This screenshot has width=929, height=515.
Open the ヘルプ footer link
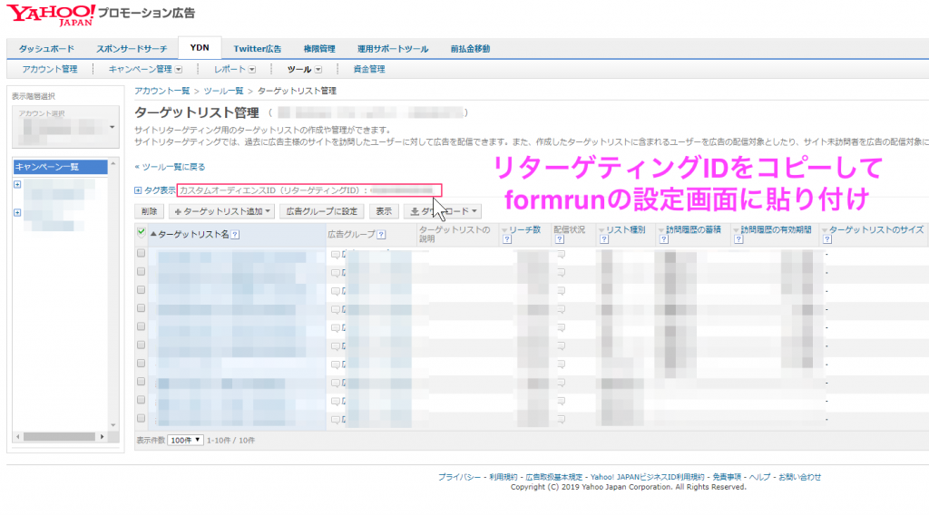pos(759,477)
